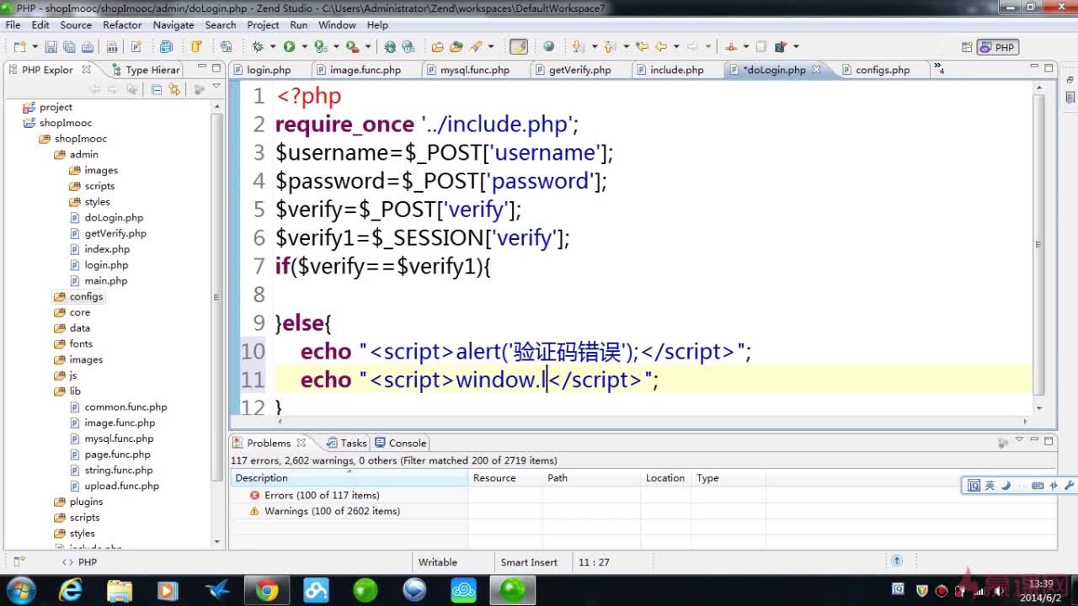Open the PHP Explorer view menu triangle
The image size is (1078, 606).
tap(216, 87)
